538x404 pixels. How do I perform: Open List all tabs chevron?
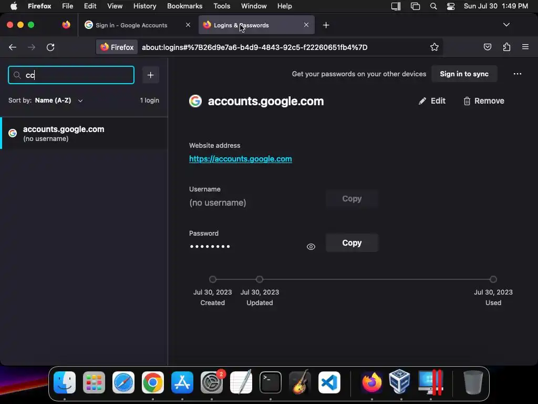[506, 25]
